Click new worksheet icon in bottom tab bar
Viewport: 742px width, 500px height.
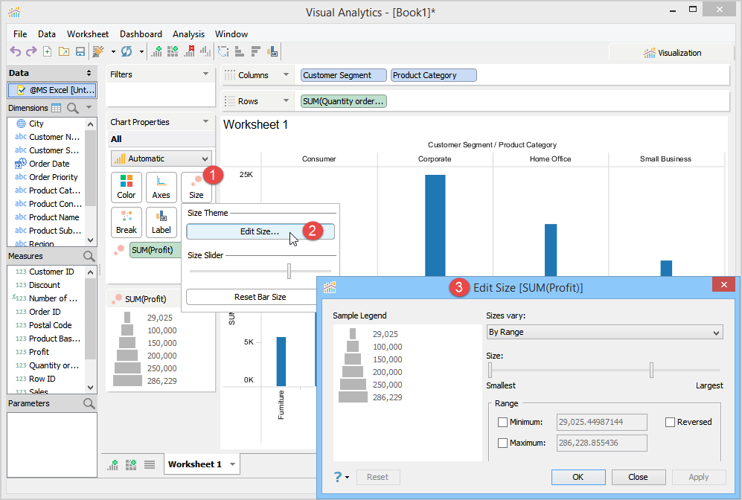(113, 464)
